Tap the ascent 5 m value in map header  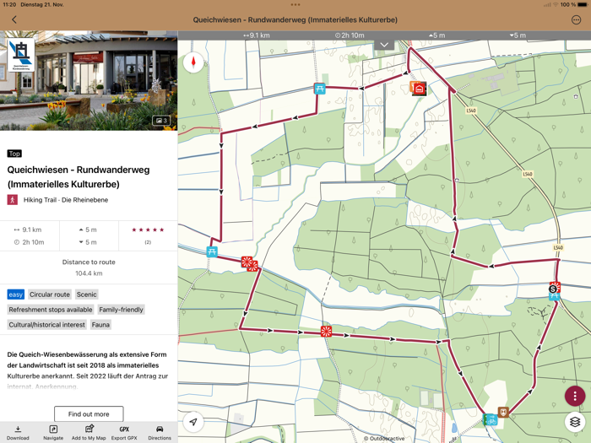point(436,35)
